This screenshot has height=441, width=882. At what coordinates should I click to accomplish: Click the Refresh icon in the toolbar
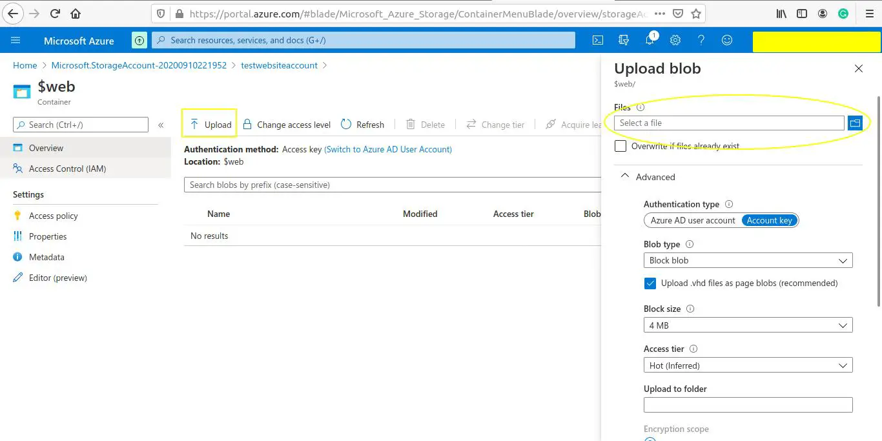click(362, 124)
